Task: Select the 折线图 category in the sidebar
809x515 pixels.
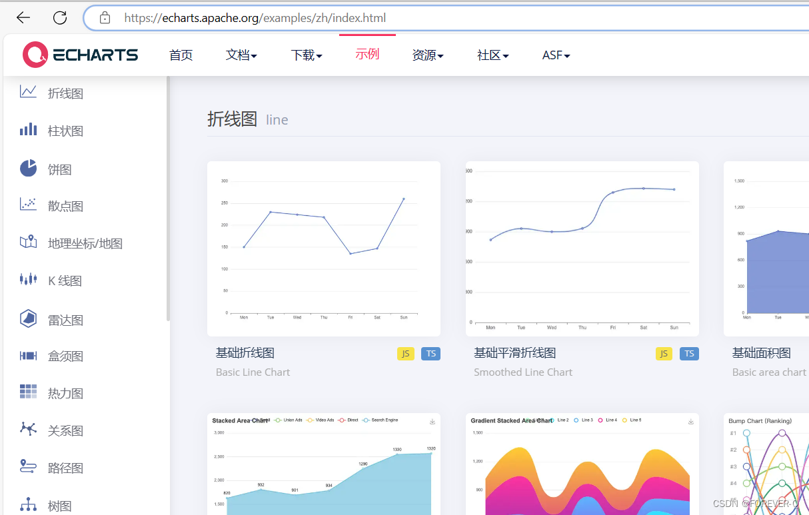Action: tap(65, 93)
